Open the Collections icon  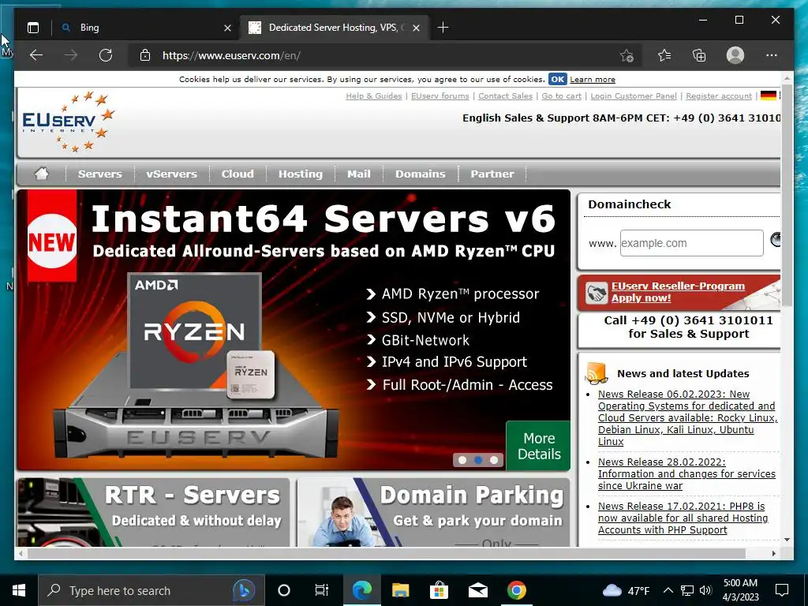tap(699, 55)
